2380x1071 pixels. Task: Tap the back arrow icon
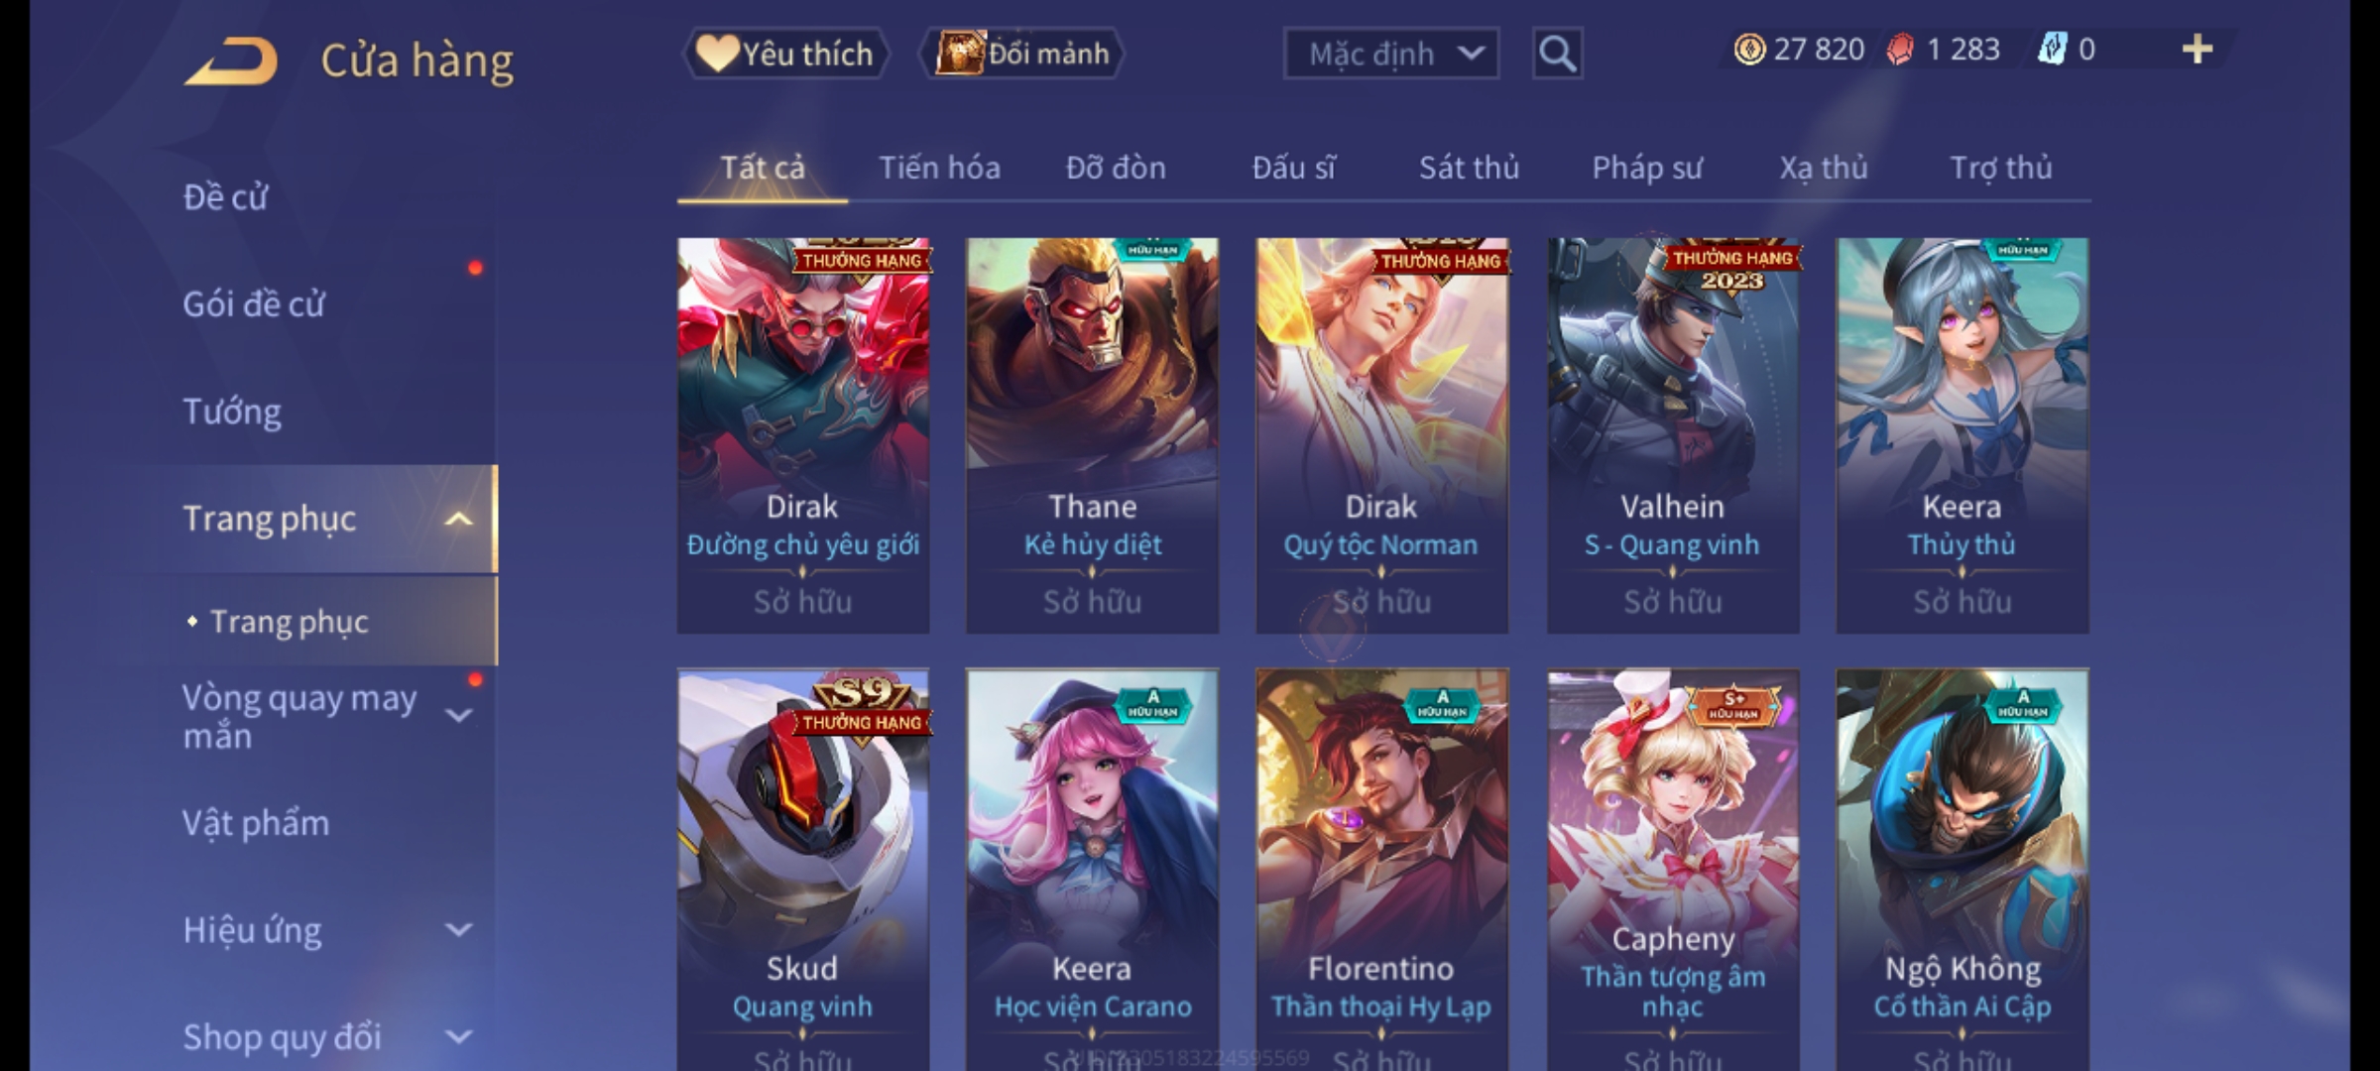230,60
